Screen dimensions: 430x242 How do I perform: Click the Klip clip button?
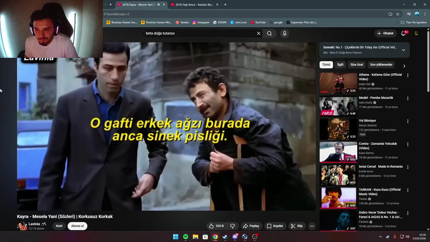297,226
